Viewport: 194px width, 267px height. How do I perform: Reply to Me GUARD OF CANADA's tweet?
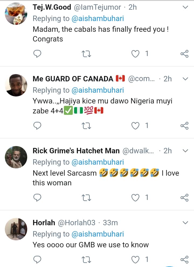coord(37,126)
